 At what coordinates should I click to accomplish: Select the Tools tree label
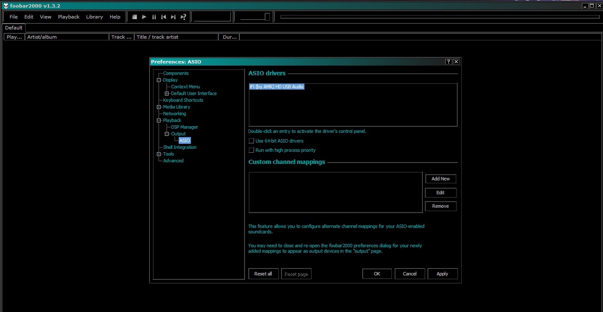pos(168,154)
